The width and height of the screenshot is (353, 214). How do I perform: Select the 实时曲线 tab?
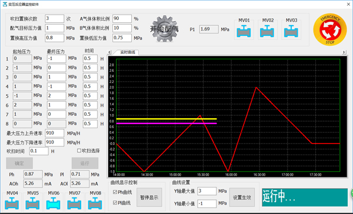(128, 52)
